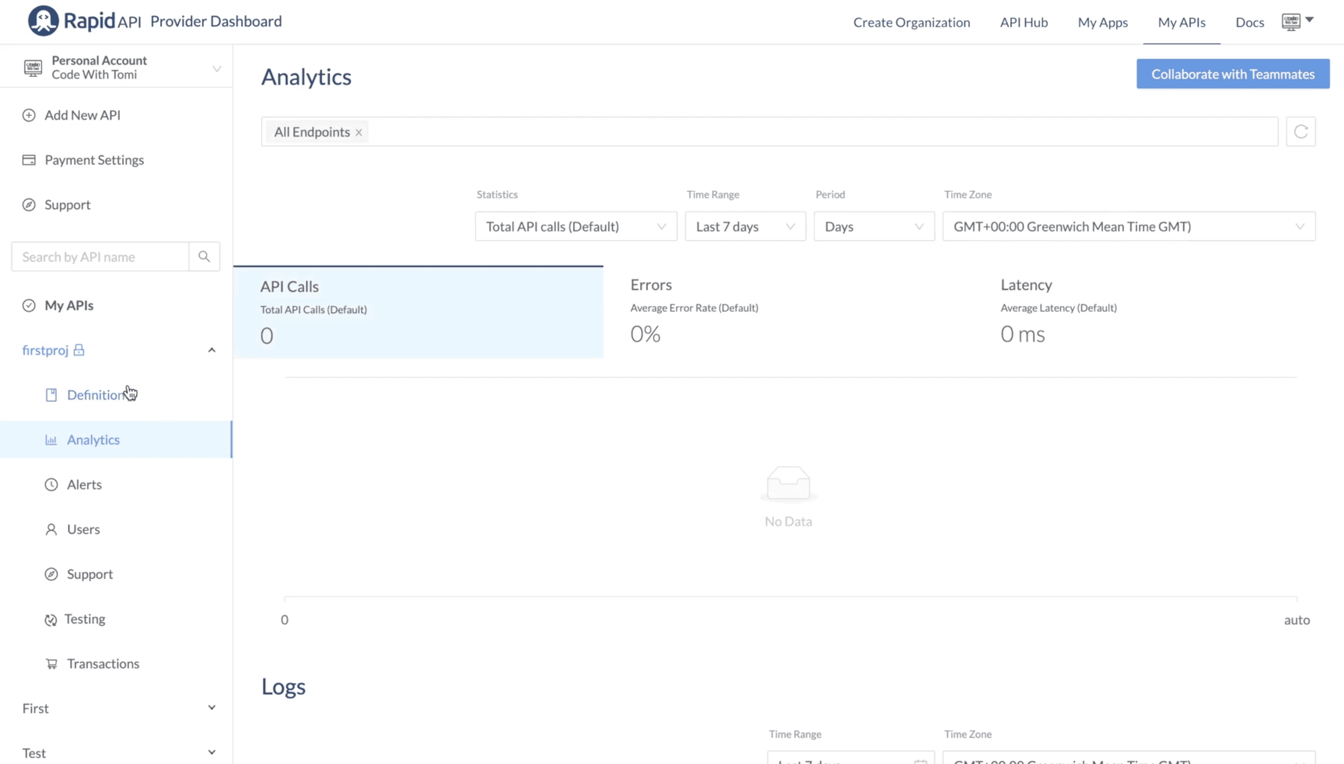Click the My APIs checkmark icon
Image resolution: width=1344 pixels, height=764 pixels.
(x=29, y=306)
